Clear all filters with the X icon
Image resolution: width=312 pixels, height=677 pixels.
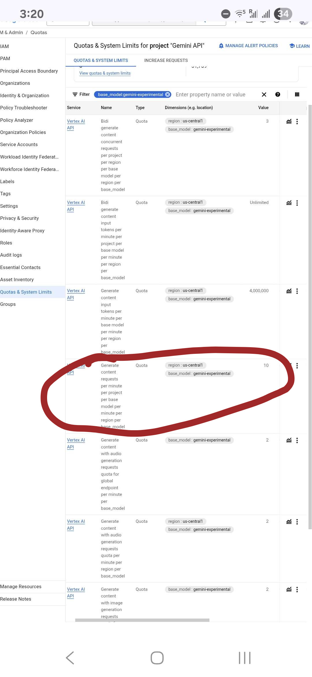tap(264, 95)
